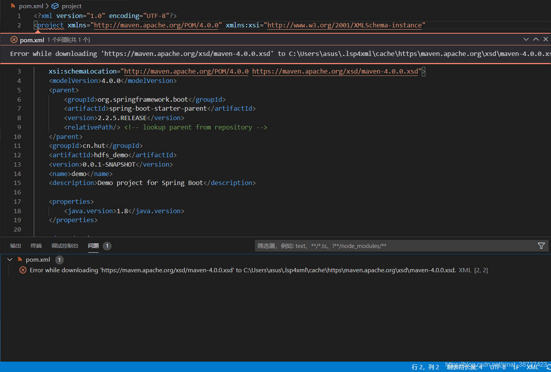The width and height of the screenshot is (551, 372).
Task: Change the 制表符长度: 4 indentation setting
Action: point(464,367)
